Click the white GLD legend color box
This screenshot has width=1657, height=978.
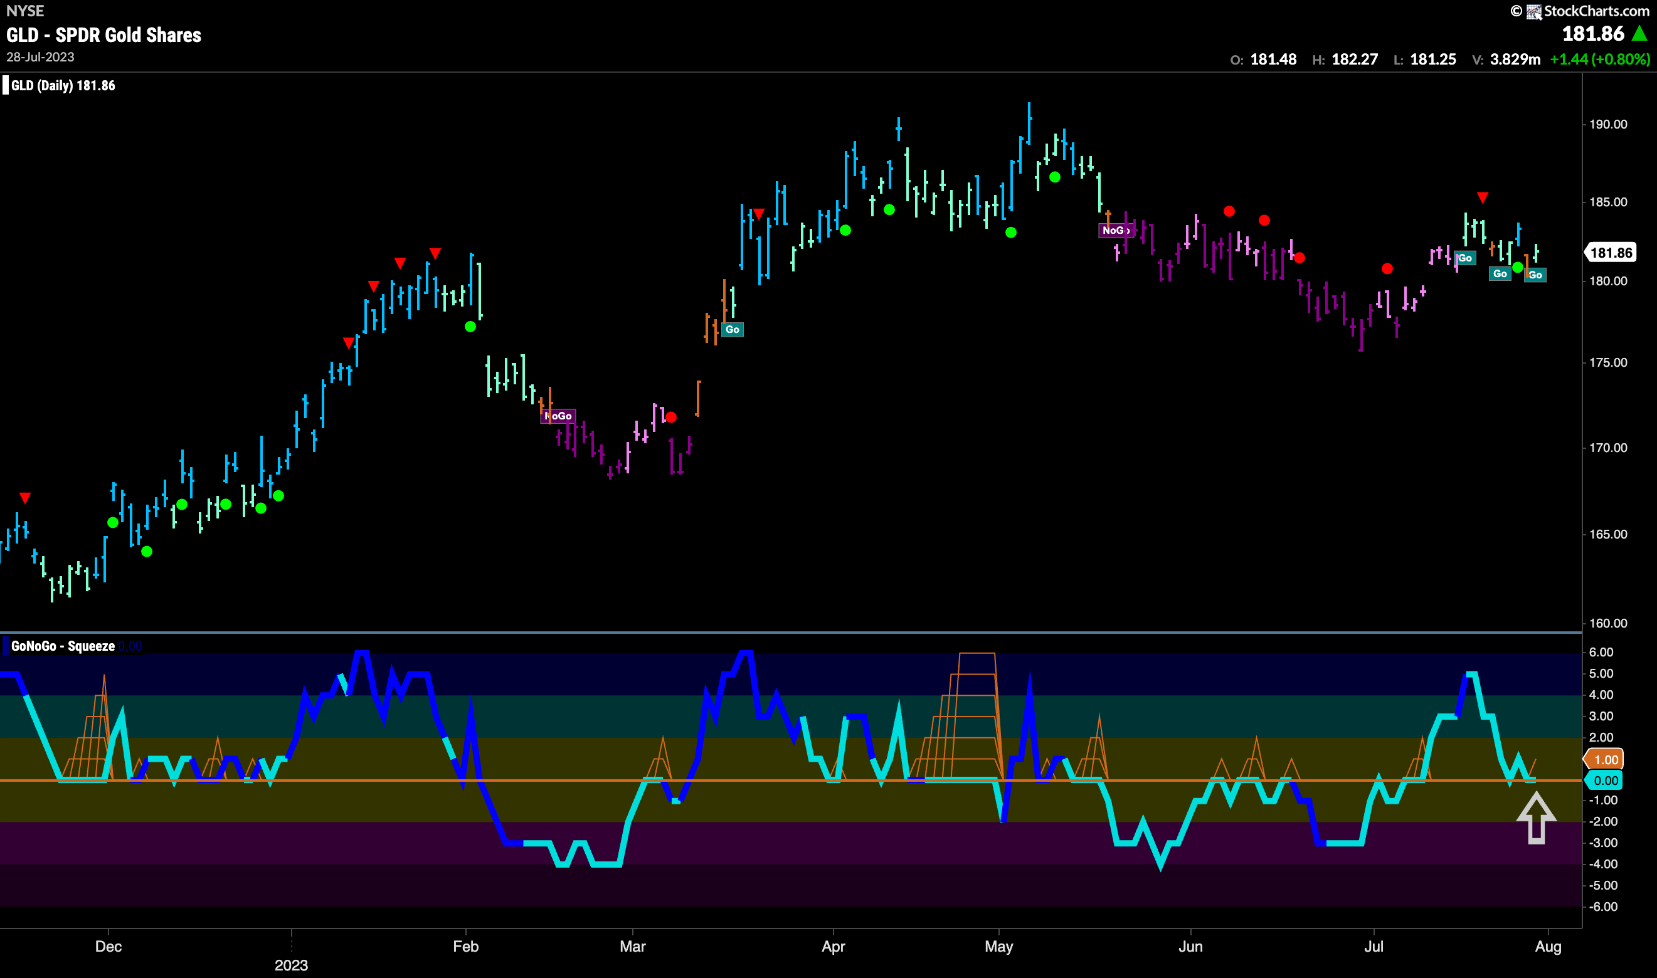pyautogui.click(x=6, y=86)
